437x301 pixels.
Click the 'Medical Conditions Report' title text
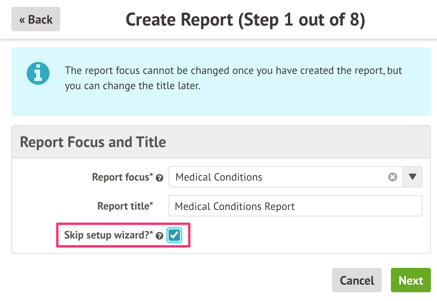click(x=235, y=207)
